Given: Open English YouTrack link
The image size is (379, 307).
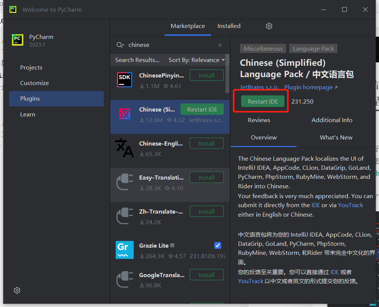Looking at the screenshot, I should click(351, 205).
